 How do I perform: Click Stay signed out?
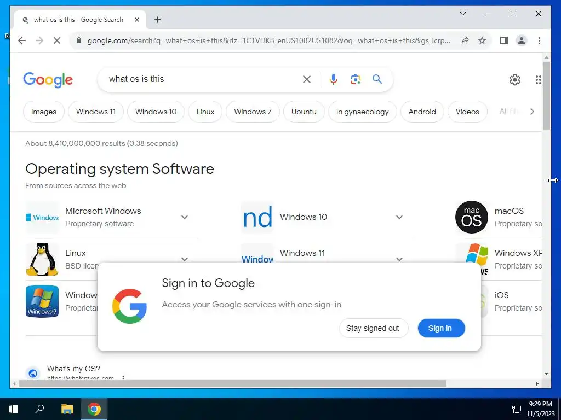[374, 328]
